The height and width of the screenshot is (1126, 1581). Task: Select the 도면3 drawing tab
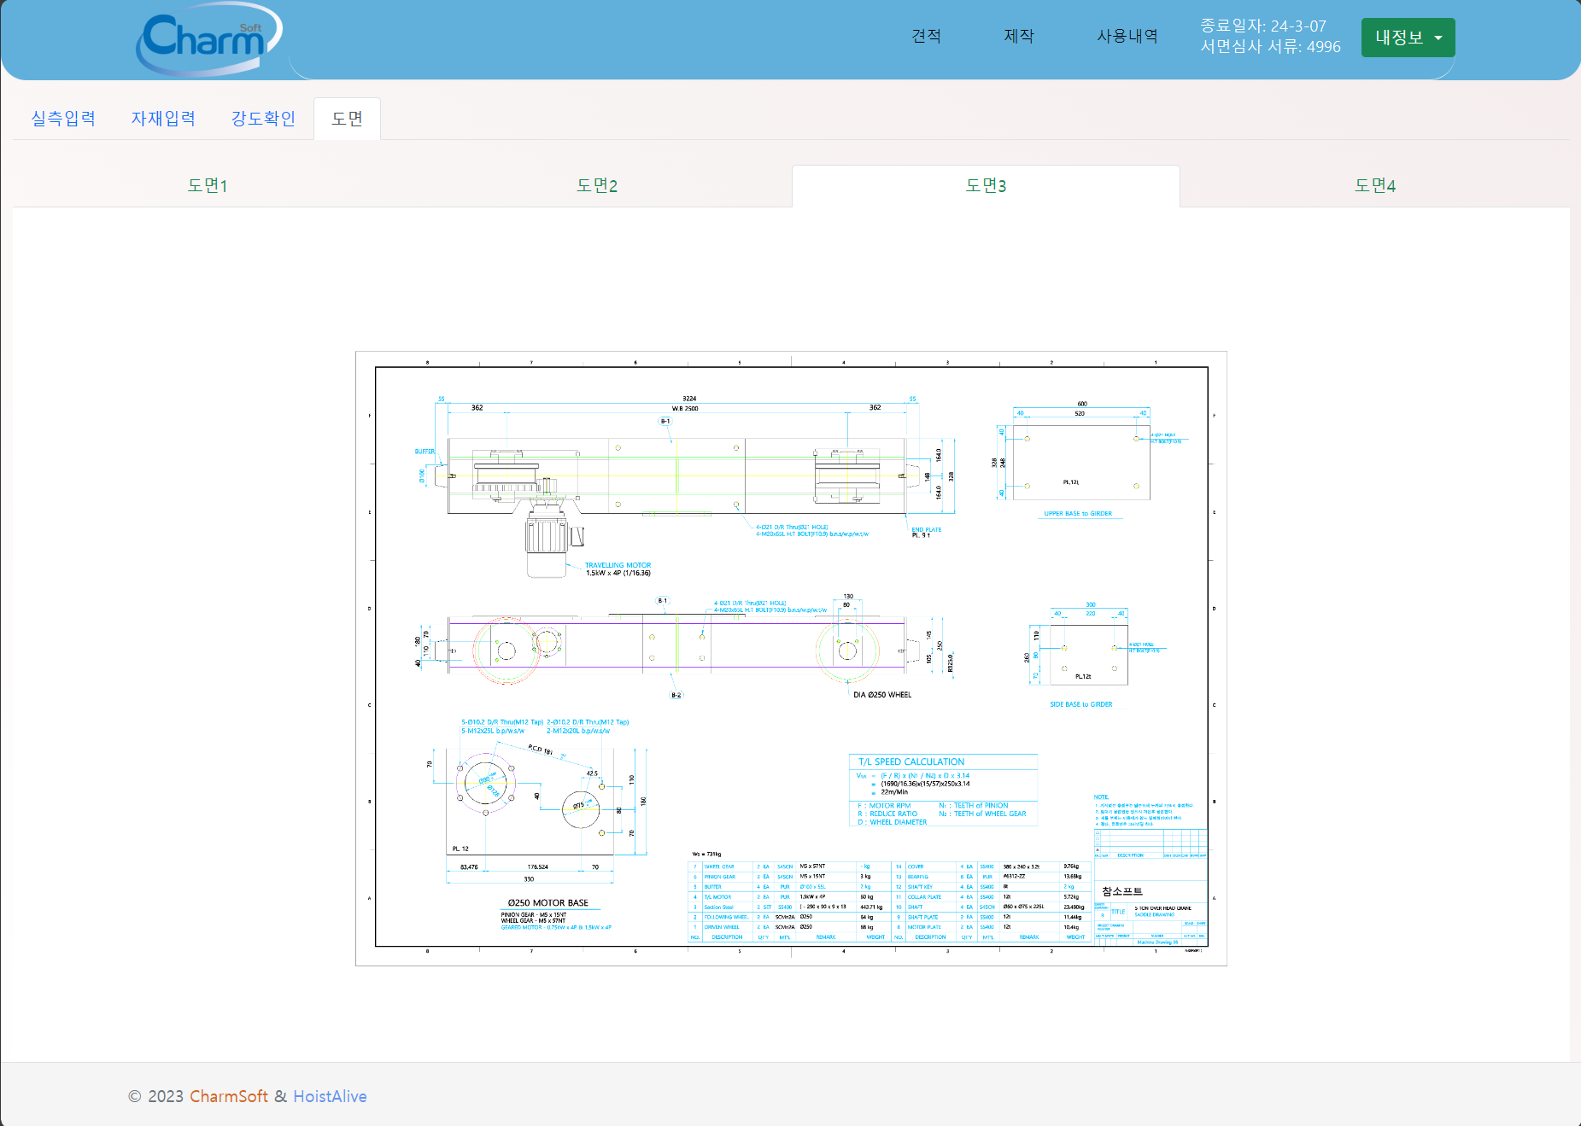[x=986, y=186]
